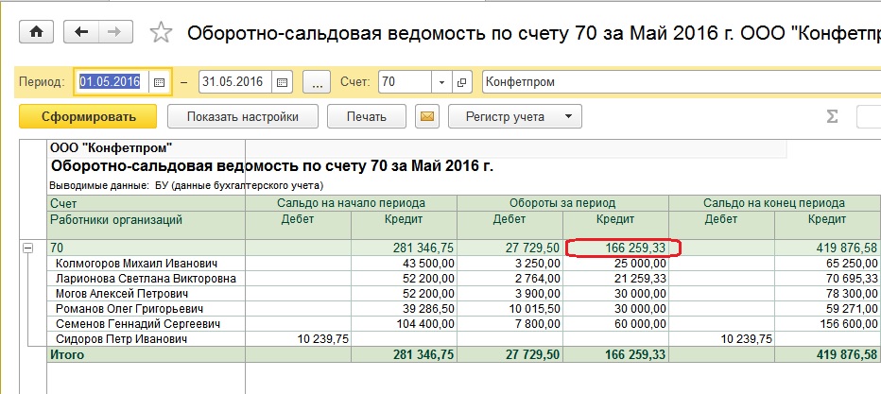Click Романов debit turnover 10 015,50
881x394 pixels.
[510, 309]
